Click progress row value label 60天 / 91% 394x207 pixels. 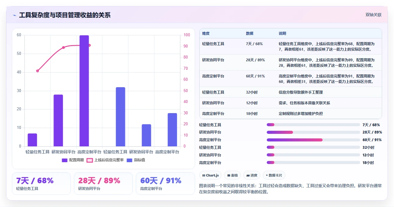click(x=371, y=140)
